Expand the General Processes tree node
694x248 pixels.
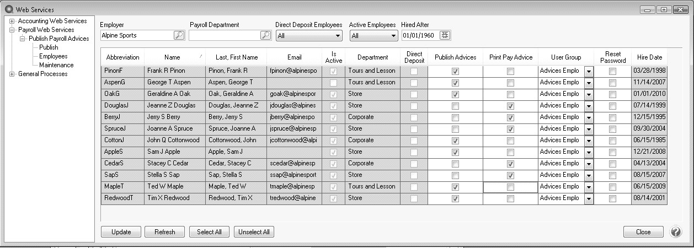(x=12, y=74)
